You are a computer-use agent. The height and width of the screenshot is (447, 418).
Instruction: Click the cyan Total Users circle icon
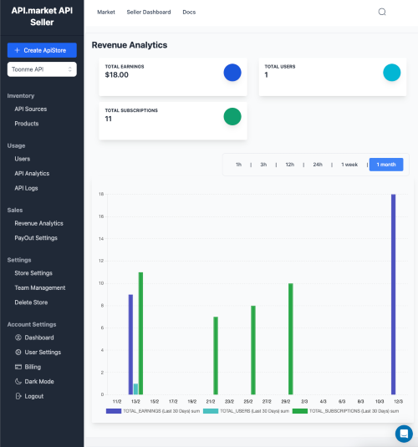[391, 73]
